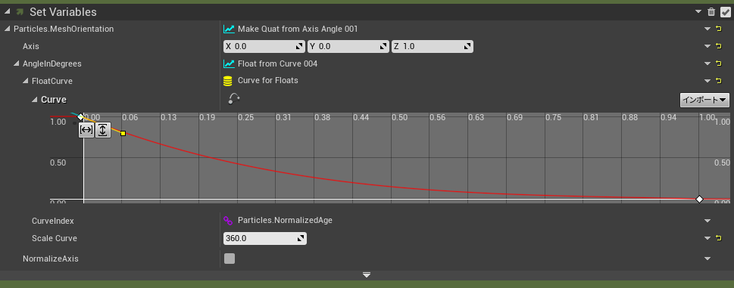Viewport: 734px width, 288px height.
Task: Click the Float from Curve 004 text
Action: coord(277,63)
